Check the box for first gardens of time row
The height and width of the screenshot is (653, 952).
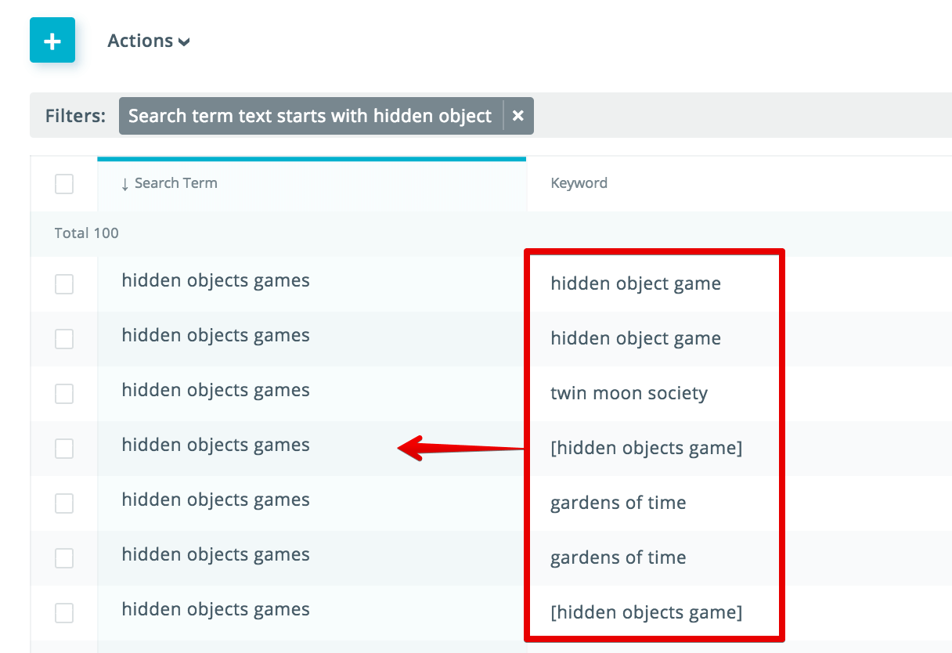coord(64,503)
